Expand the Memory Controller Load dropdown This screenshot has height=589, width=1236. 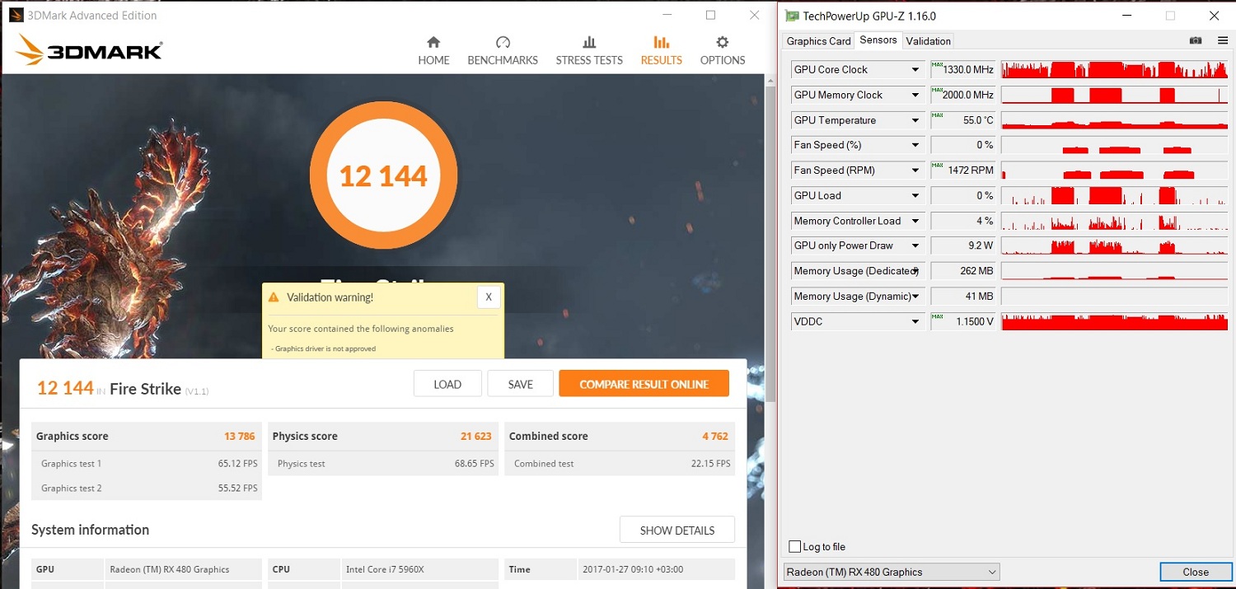[915, 221]
